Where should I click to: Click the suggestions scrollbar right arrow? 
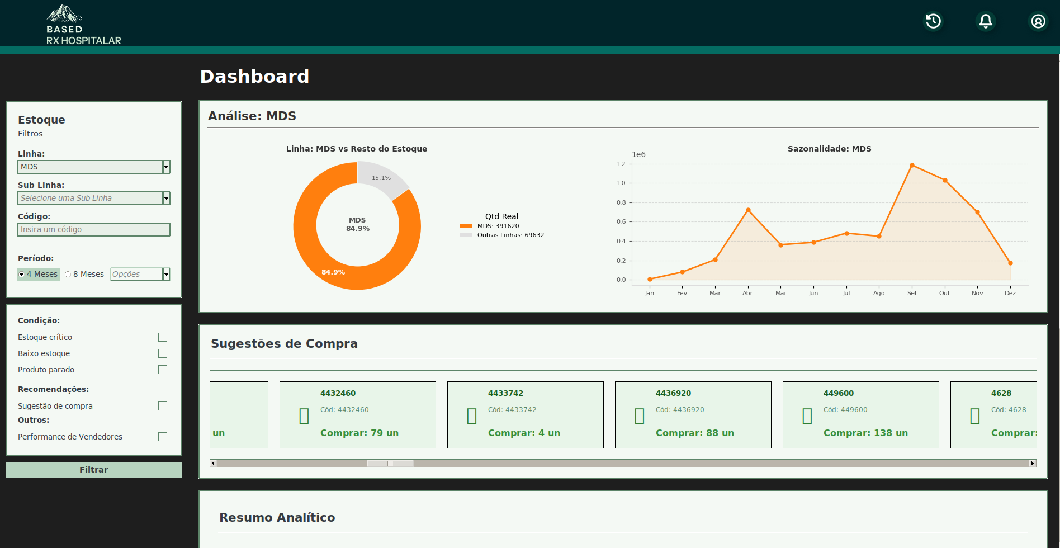[x=1032, y=463]
